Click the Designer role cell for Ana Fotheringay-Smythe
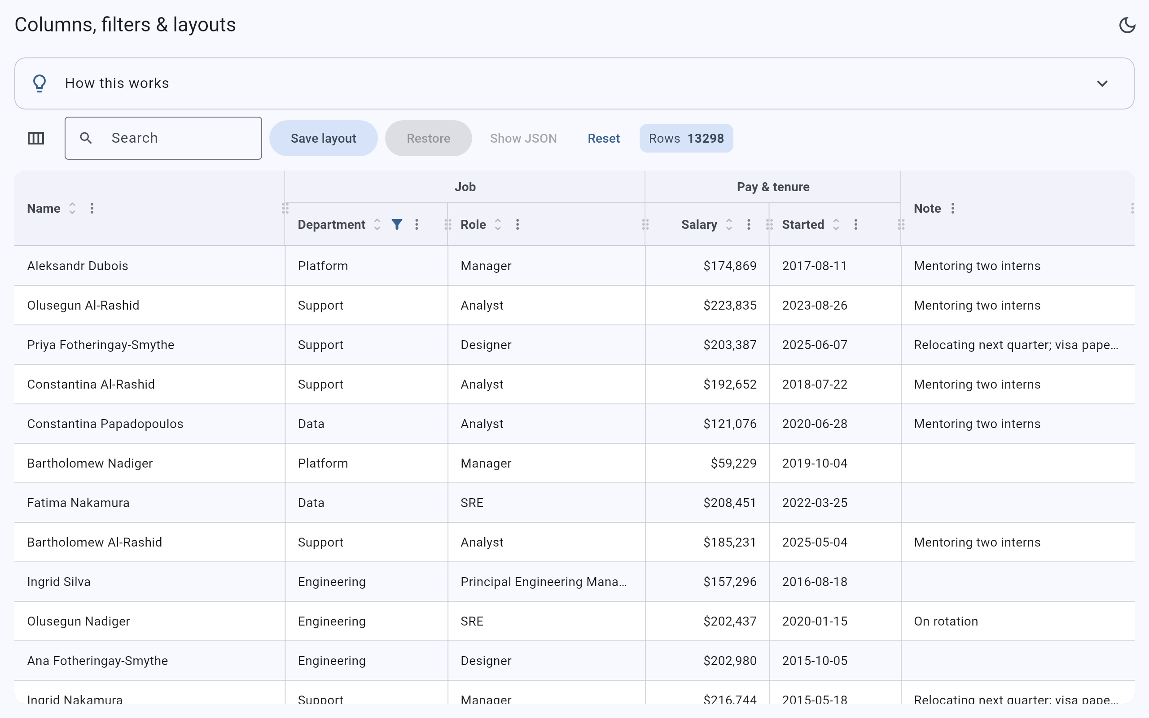Screen dimensions: 1149x718 [x=547, y=661]
